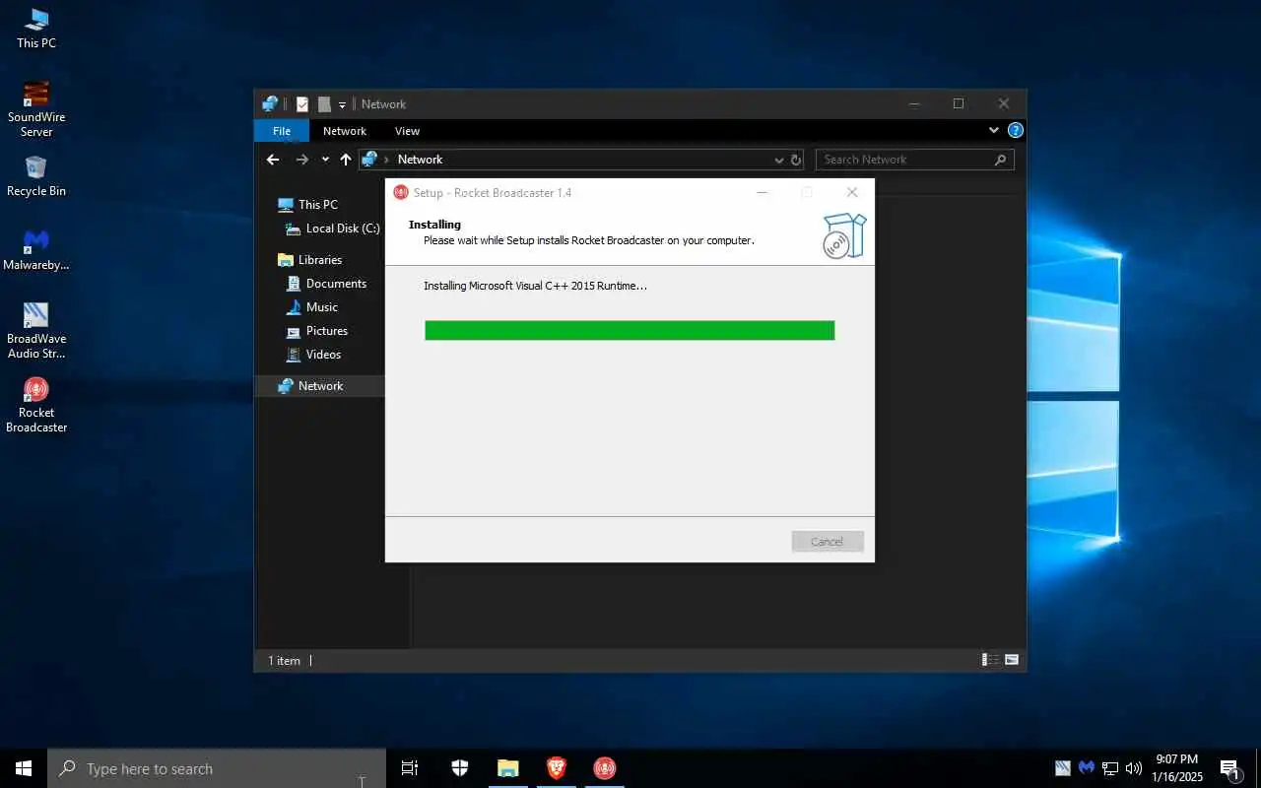Click the green installation progress bar
This screenshot has height=788, width=1261.
coord(630,330)
